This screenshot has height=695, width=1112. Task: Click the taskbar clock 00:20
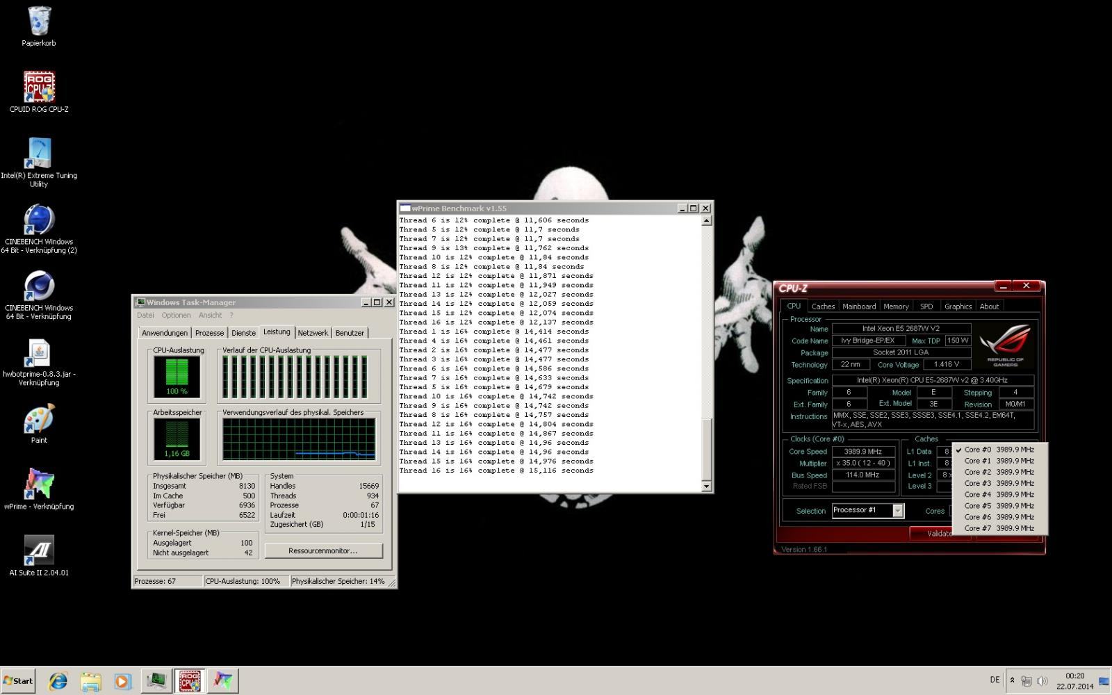[x=1074, y=681]
